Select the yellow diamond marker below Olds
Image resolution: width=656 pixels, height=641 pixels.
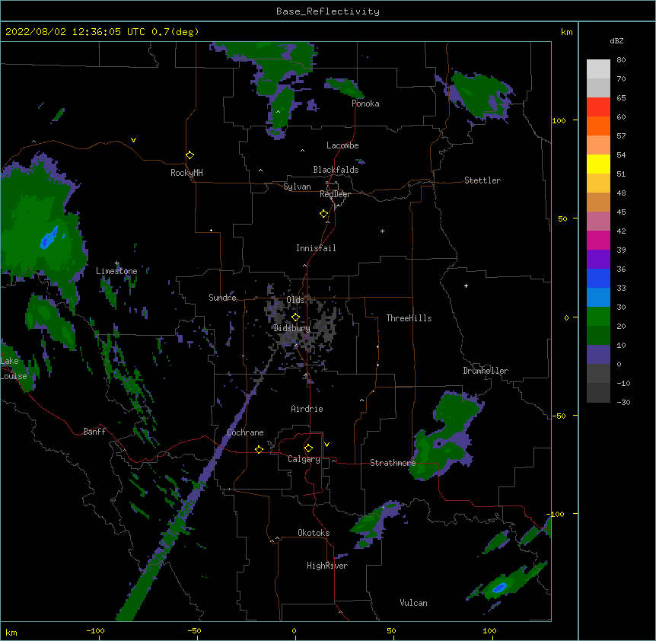(295, 317)
